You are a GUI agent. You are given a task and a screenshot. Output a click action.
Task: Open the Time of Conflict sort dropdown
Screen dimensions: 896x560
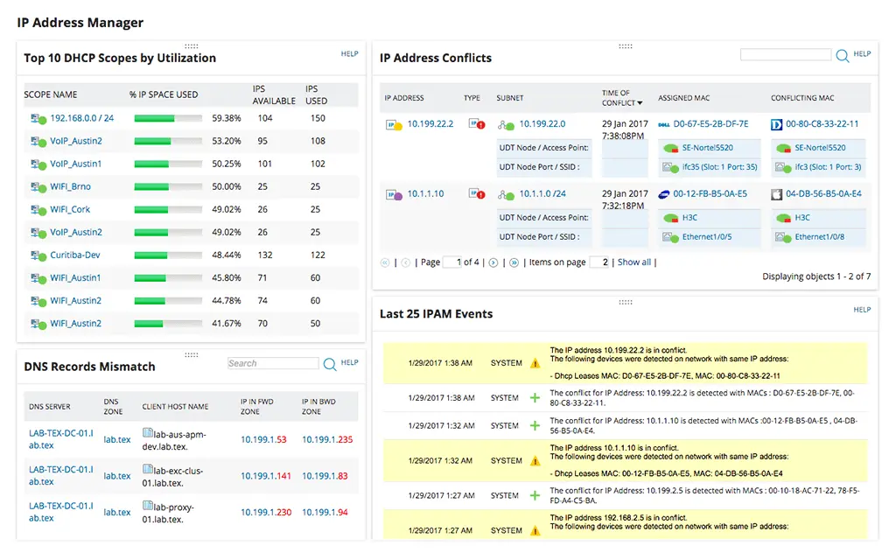coord(638,101)
